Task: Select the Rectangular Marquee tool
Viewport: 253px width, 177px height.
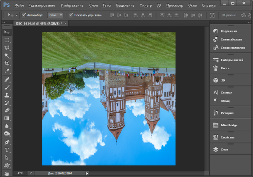Action: click(7, 40)
